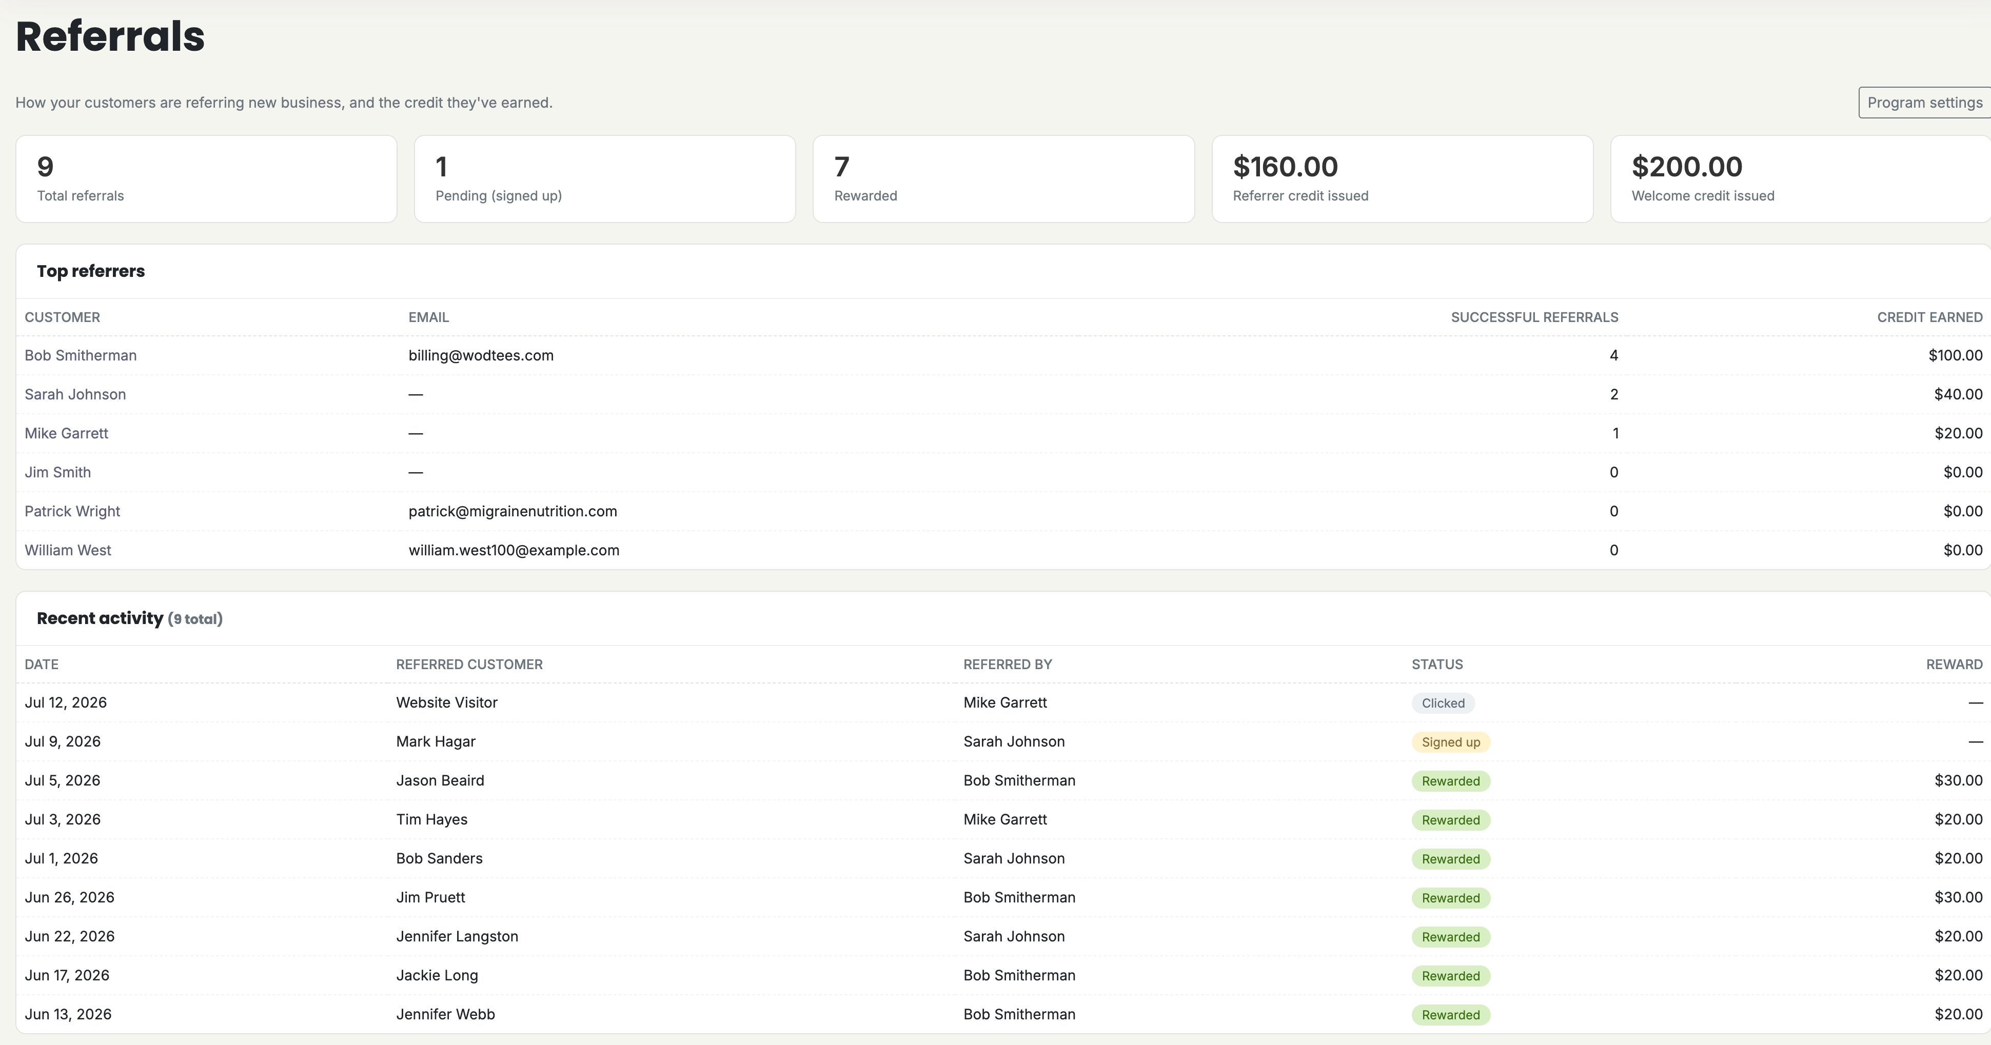Click the Jul 12, 2026 date

66,703
